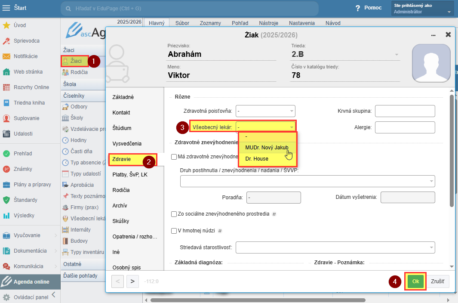Image resolution: width=458 pixels, height=303 pixels.
Task: Select MUDr. Nový Jakub from list
Action: 267,148
